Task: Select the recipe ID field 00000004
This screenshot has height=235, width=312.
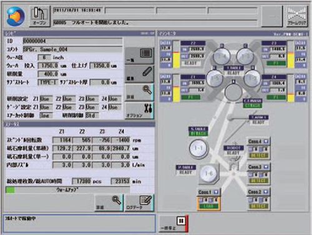Action: (72, 41)
